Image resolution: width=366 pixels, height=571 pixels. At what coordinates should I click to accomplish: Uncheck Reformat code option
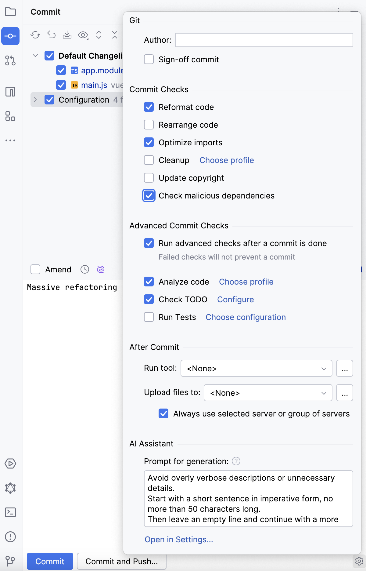[149, 107]
